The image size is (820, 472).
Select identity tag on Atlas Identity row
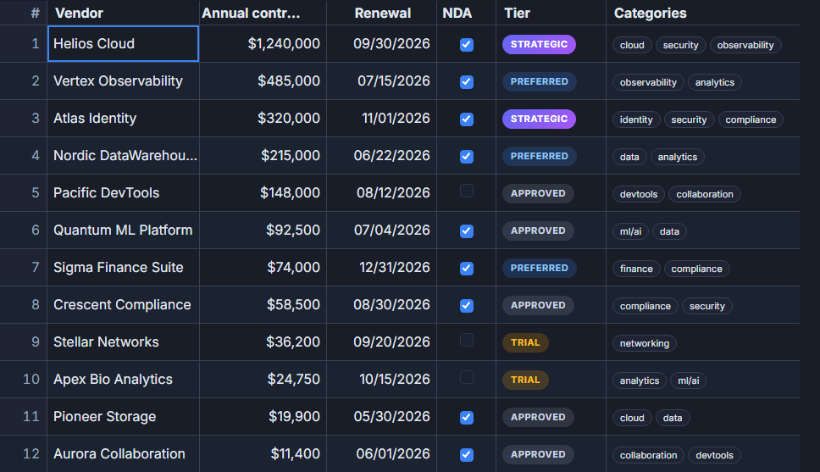tap(636, 119)
